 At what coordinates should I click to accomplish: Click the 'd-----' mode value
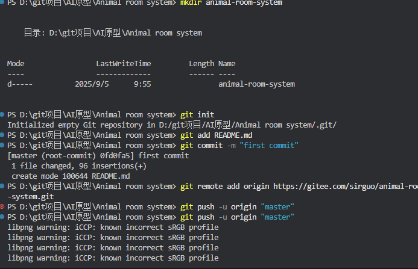pyautogui.click(x=20, y=84)
